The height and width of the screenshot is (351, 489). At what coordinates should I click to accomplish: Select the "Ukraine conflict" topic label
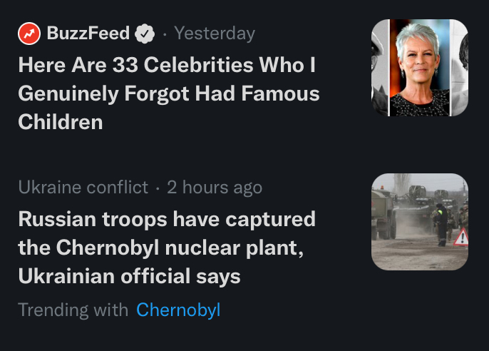click(x=83, y=188)
